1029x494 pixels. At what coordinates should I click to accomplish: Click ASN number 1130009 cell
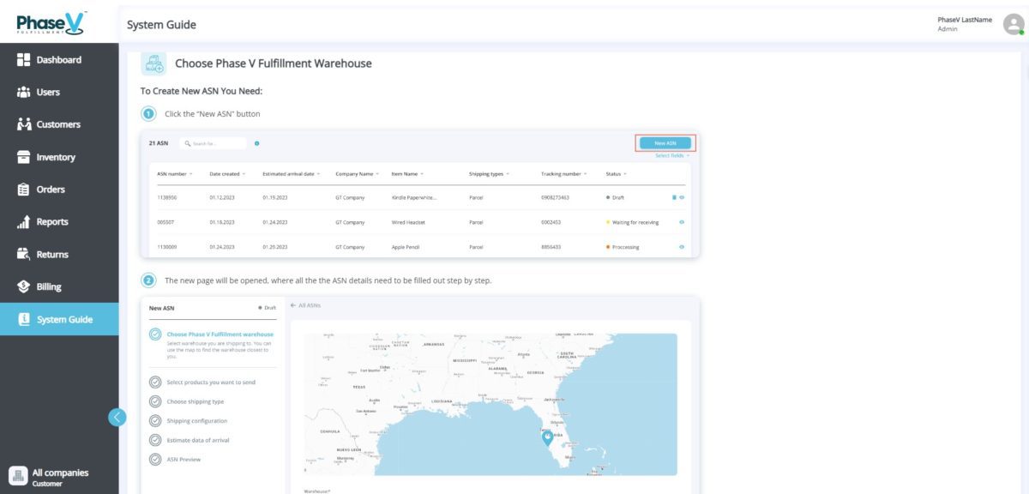click(166, 247)
